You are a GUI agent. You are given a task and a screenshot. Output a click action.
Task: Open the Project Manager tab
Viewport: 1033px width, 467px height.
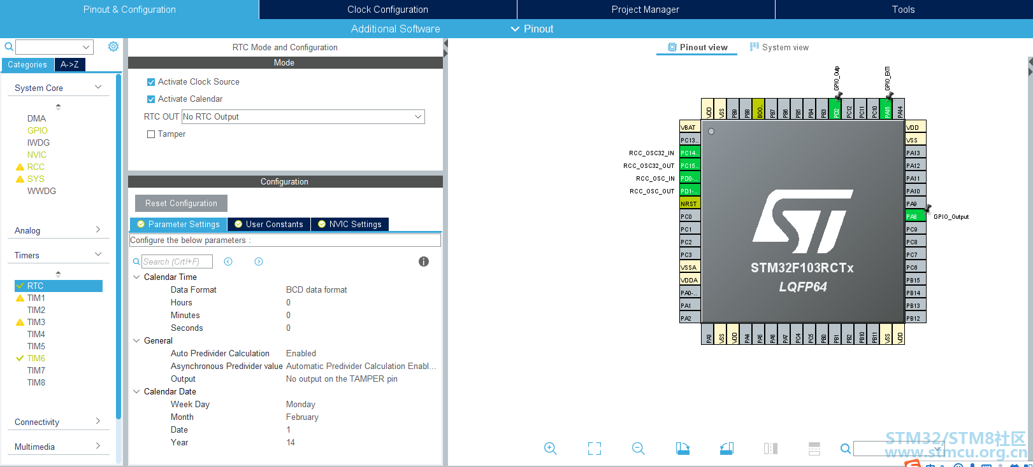(646, 10)
